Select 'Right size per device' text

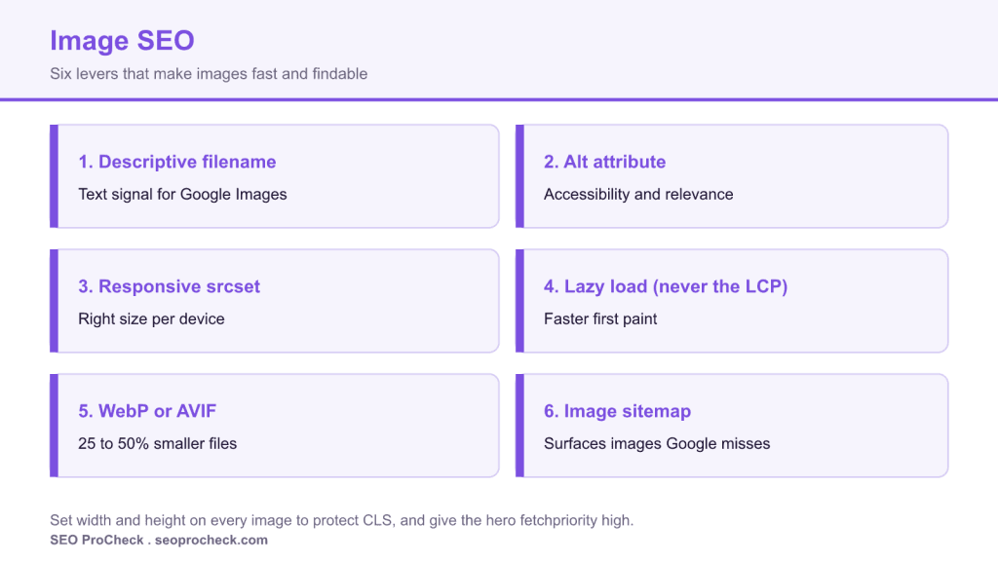coord(151,318)
